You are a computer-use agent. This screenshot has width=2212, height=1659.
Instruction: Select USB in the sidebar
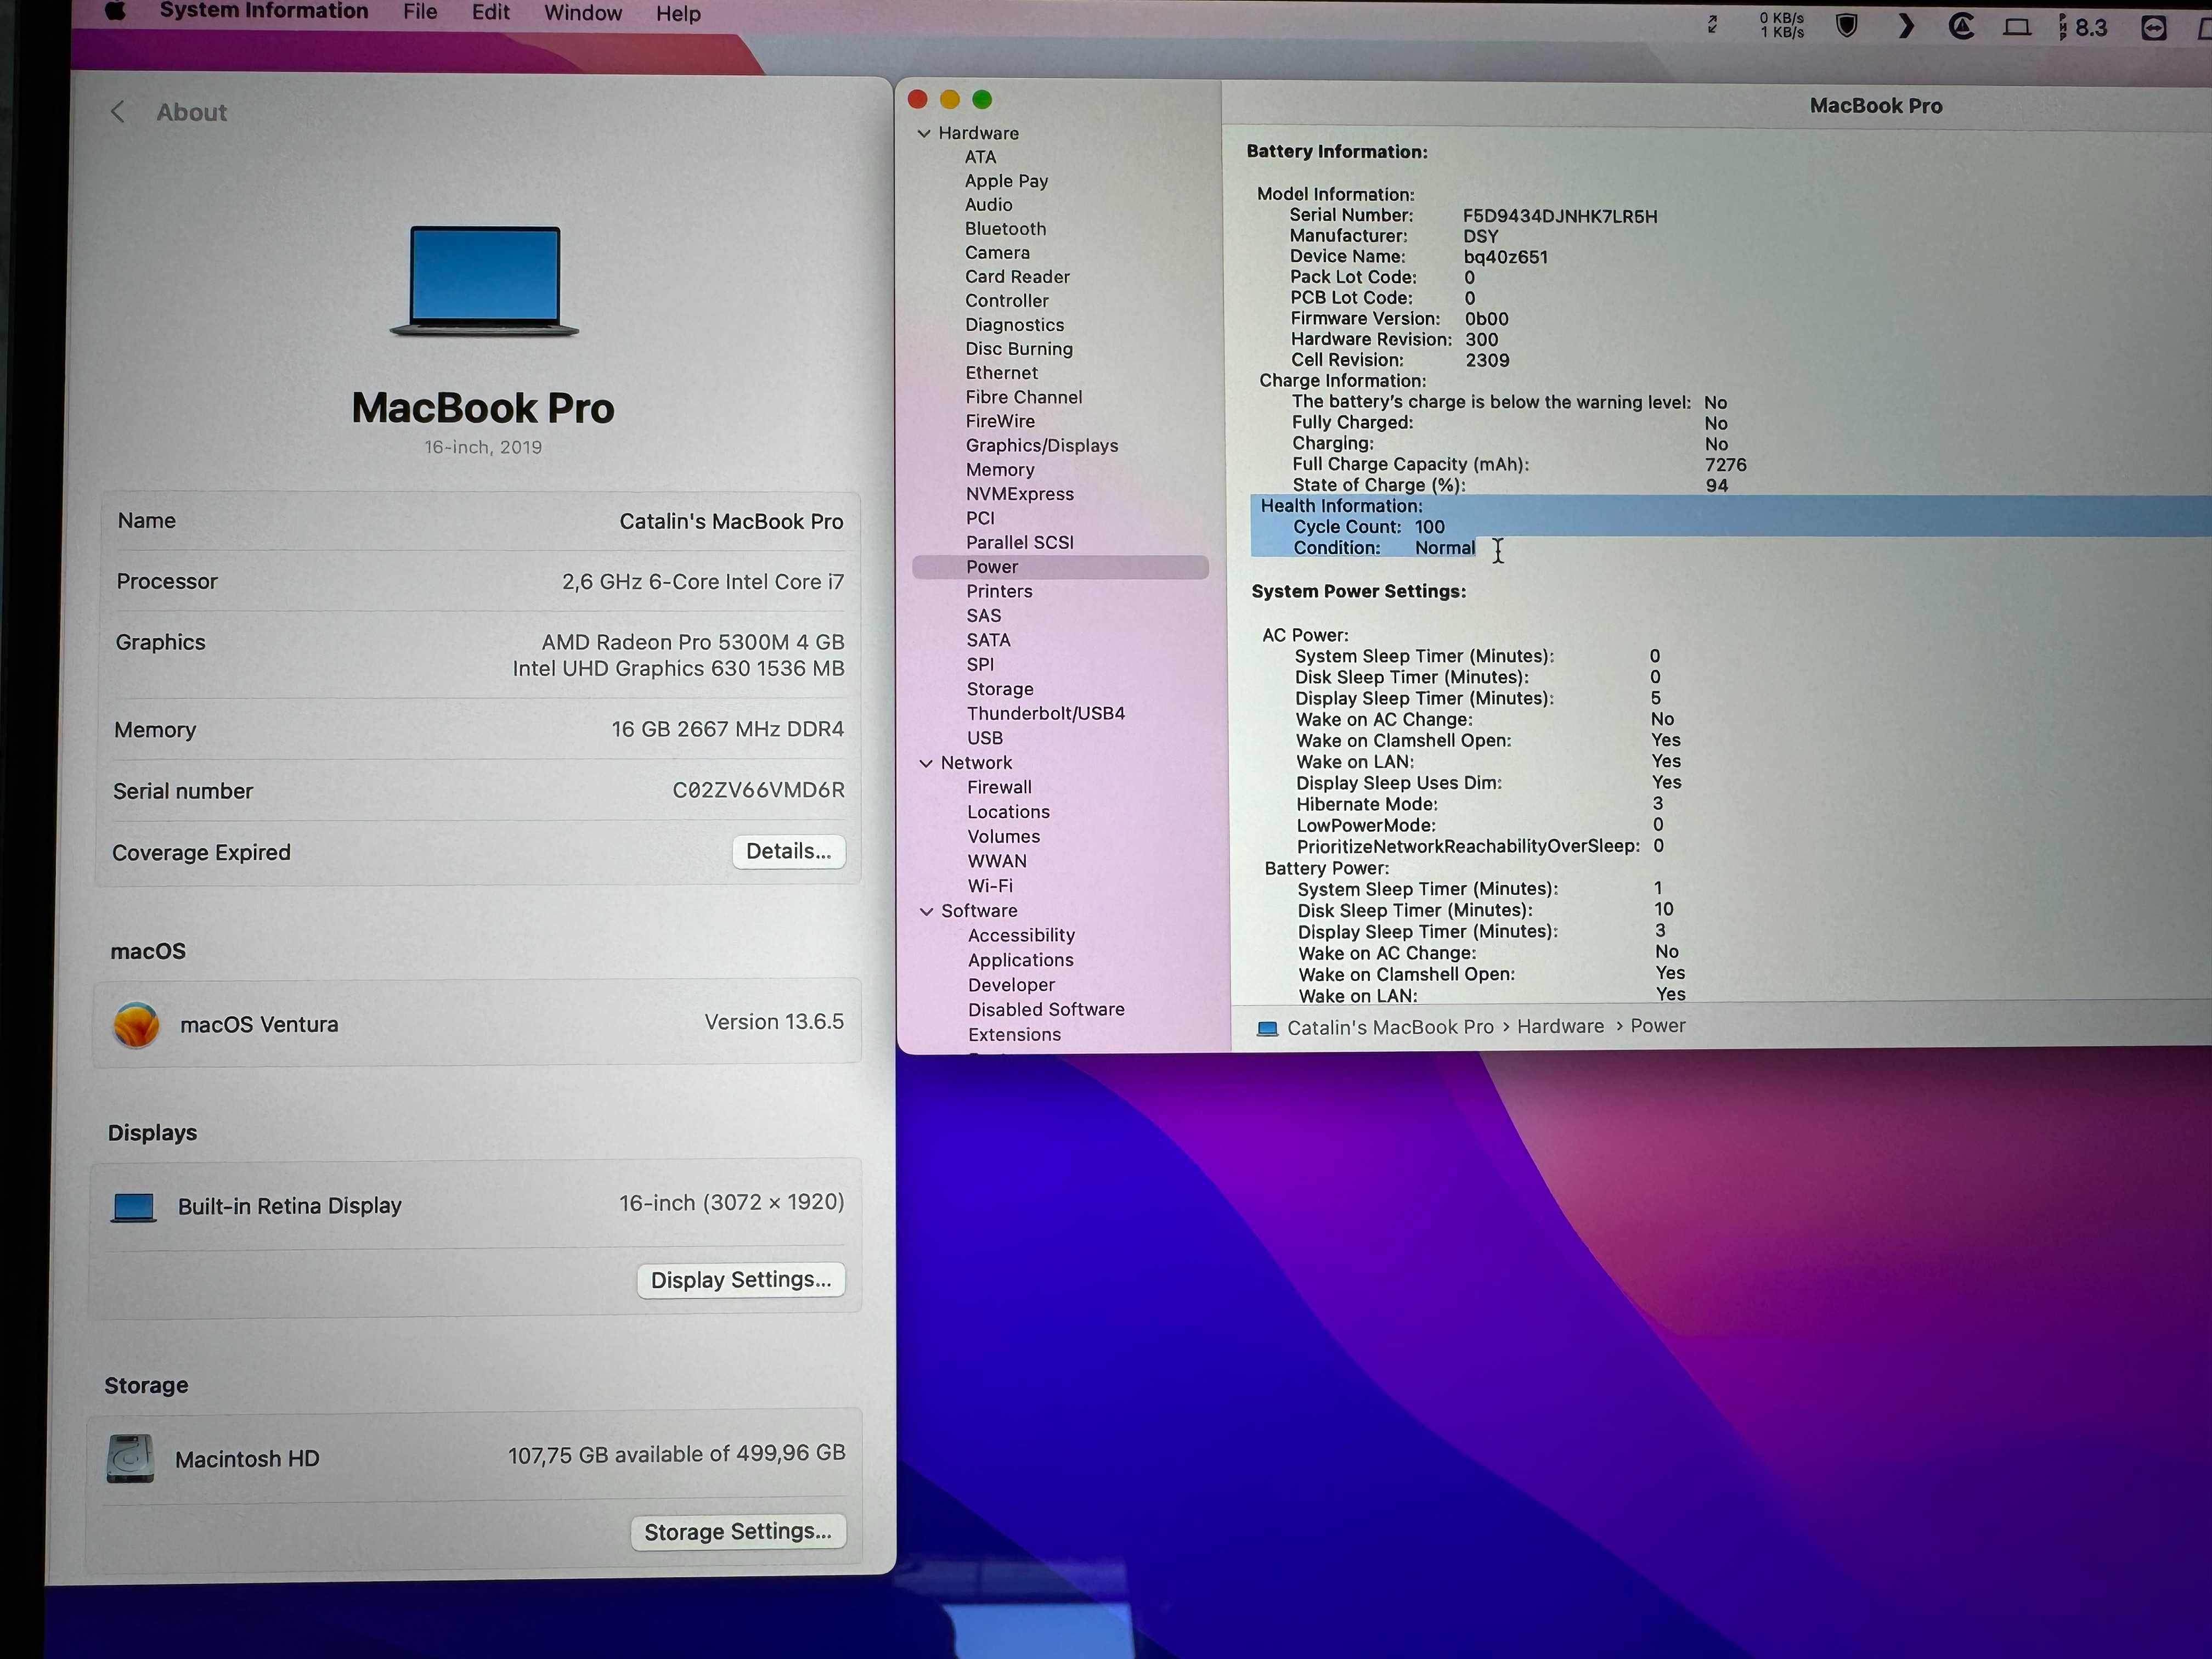pyautogui.click(x=984, y=738)
